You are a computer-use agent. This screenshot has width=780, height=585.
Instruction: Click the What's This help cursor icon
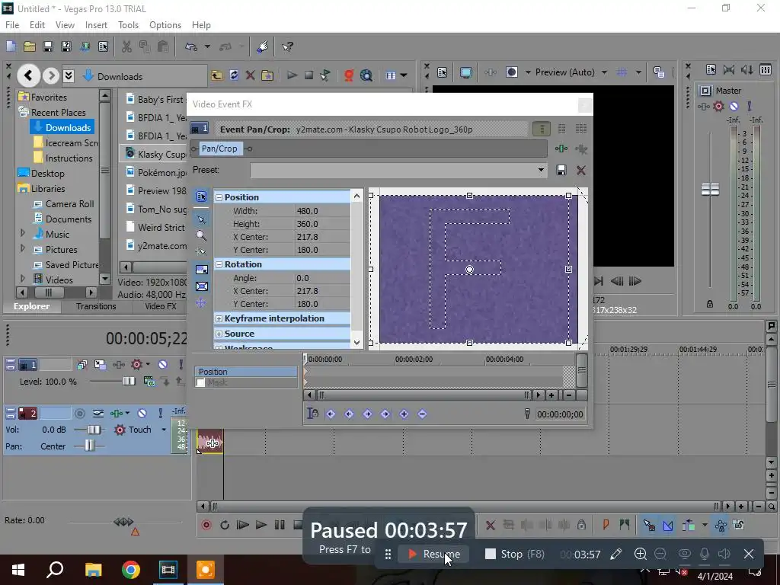(287, 46)
